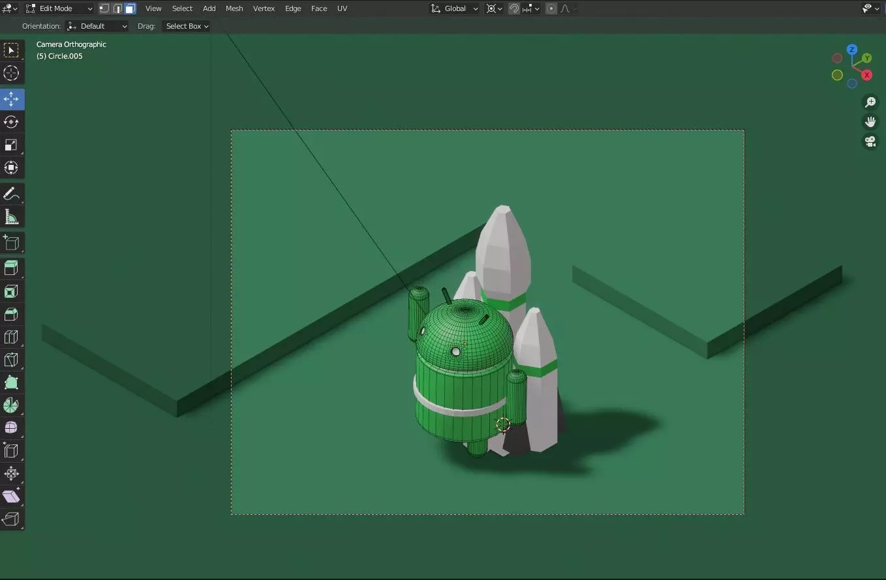Enable edge select mode
The image size is (886, 580).
[117, 8]
